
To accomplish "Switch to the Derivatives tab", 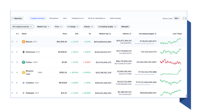I will (x=54, y=18).
